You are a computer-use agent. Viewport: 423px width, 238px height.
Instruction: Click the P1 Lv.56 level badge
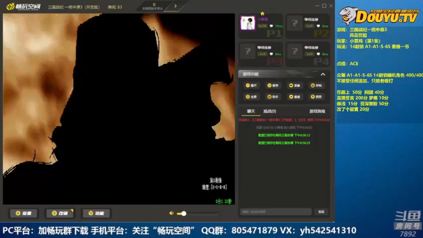262,26
